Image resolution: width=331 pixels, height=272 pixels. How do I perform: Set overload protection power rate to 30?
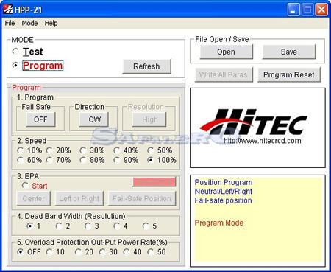pos(102,251)
